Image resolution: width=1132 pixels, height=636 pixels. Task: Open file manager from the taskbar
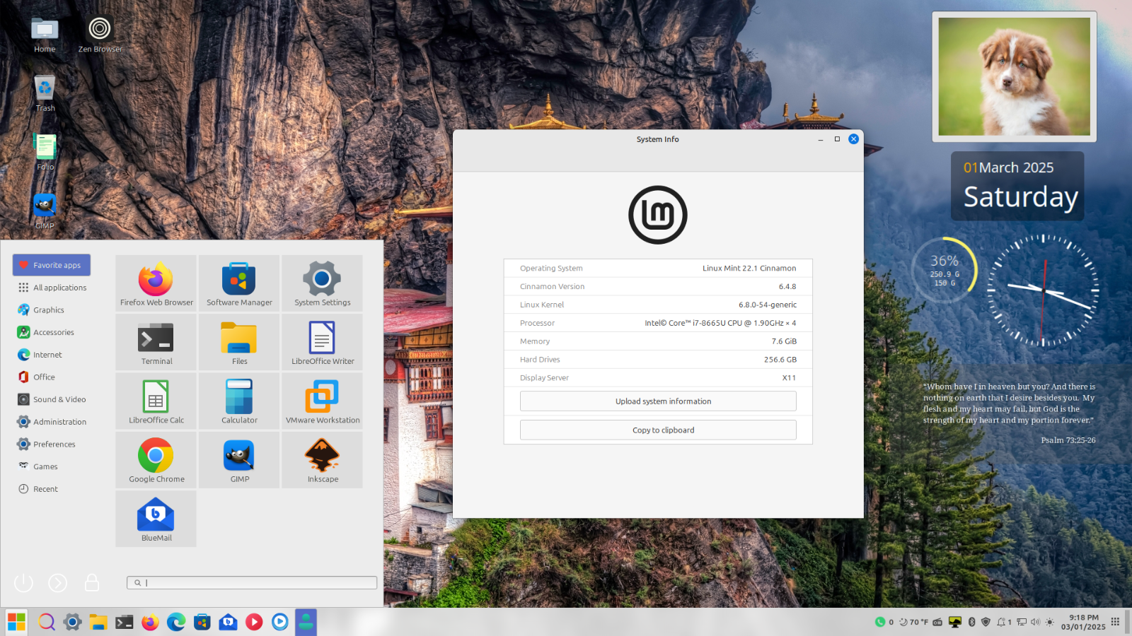98,622
